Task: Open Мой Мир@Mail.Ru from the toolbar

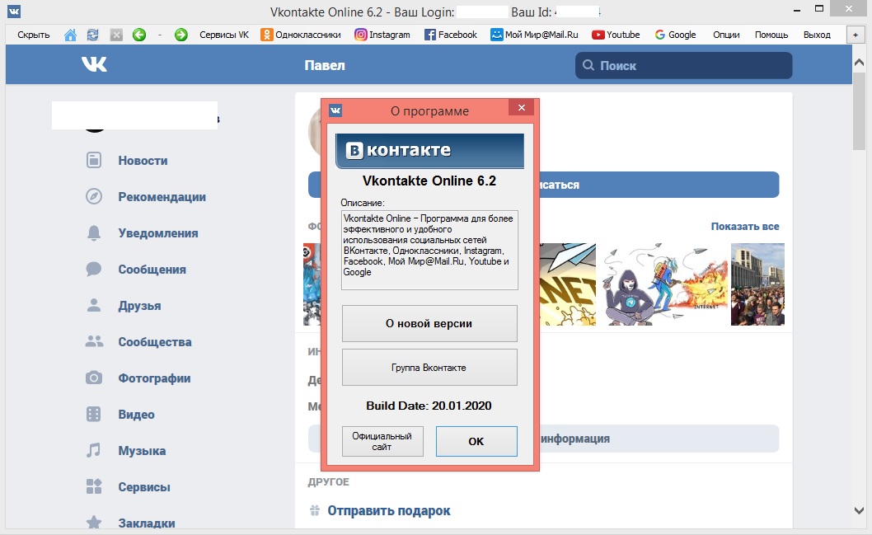Action: [534, 35]
